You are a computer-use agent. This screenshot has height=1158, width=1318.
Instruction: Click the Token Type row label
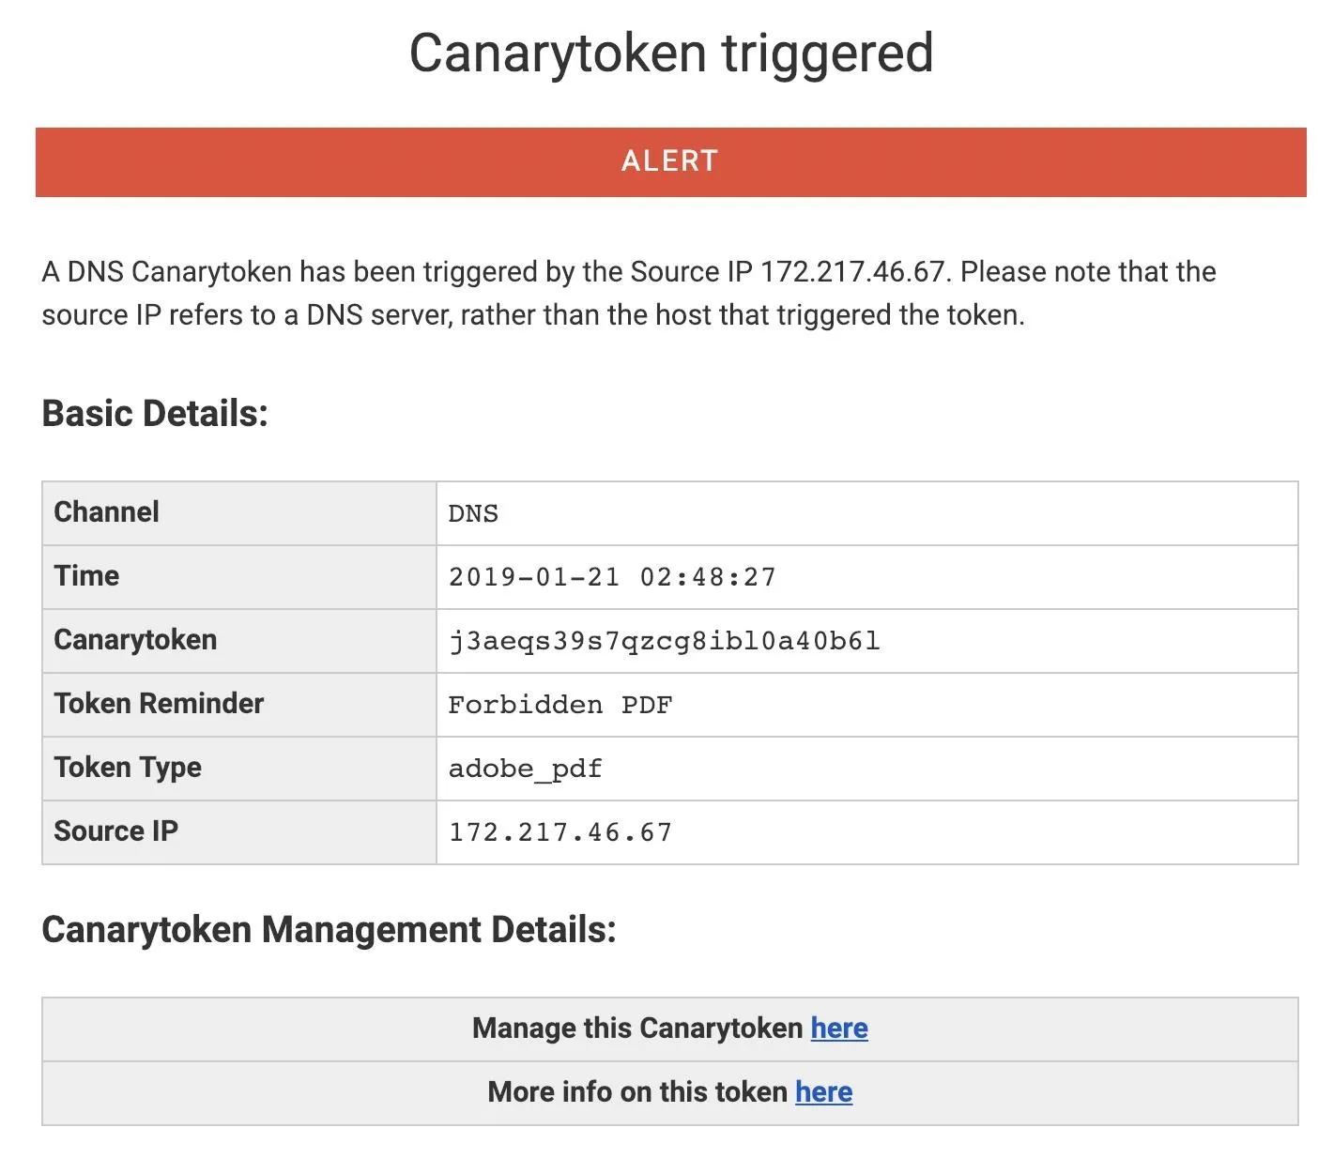point(128,768)
